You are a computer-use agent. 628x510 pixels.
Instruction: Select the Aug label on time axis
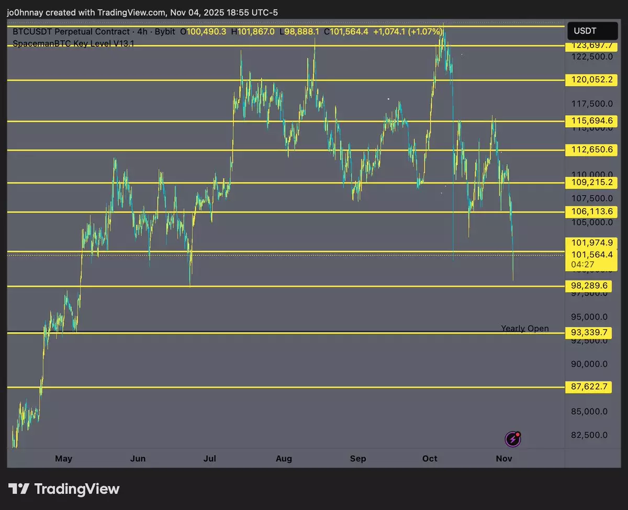(284, 459)
